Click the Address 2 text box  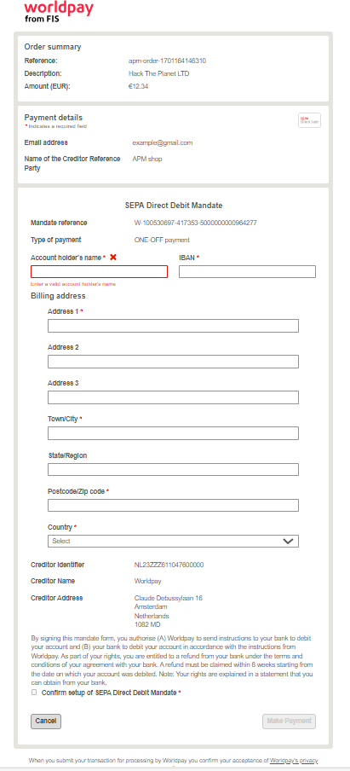coord(173,362)
